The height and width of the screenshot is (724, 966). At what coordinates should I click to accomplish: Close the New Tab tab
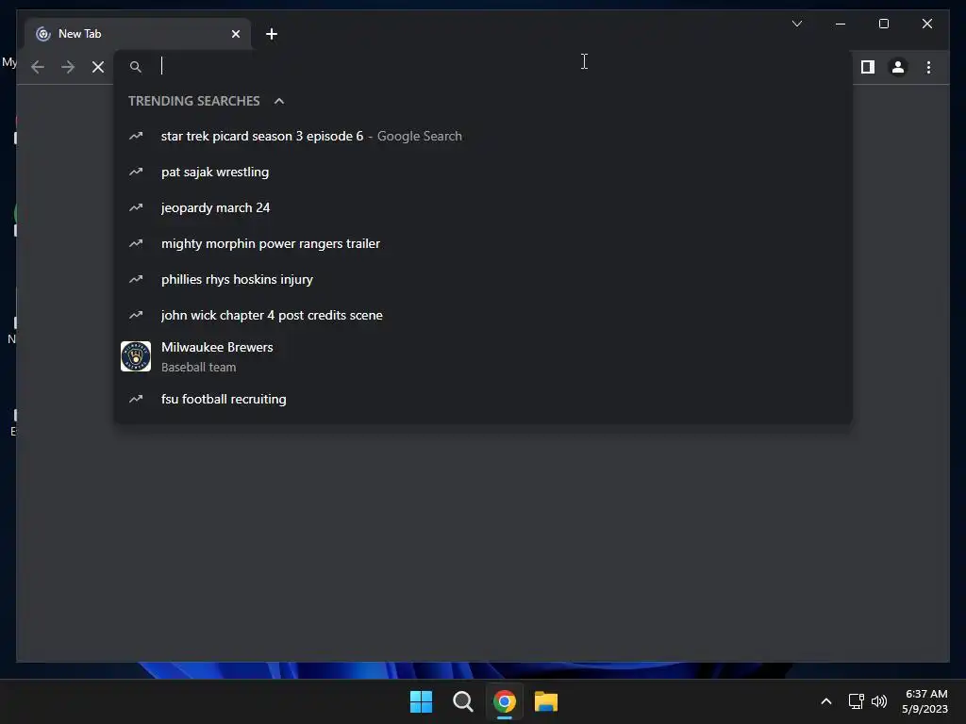pyautogui.click(x=235, y=34)
